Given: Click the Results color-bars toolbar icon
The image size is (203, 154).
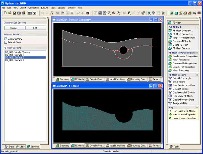Looking at the screenshot, I should click(x=199, y=13).
